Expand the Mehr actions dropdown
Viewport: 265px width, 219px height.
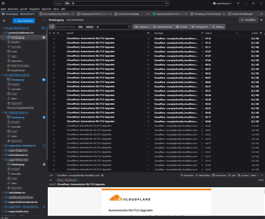click(x=255, y=175)
